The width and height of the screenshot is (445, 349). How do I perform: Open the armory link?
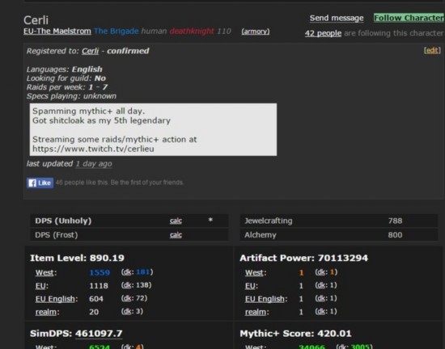[x=256, y=32]
